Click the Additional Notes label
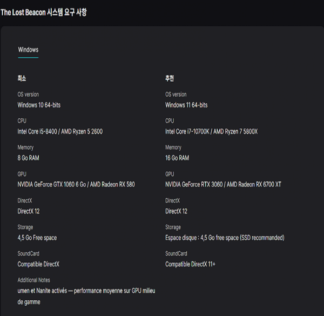The width and height of the screenshot is (324, 316). click(x=35, y=280)
